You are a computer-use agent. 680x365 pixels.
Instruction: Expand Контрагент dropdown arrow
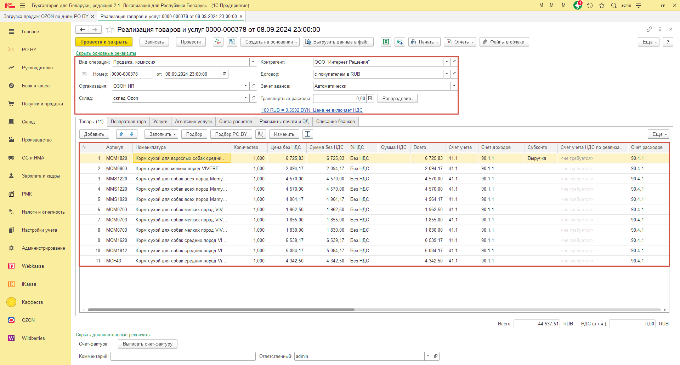point(447,62)
